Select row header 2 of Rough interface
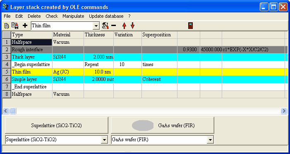Viewport: 290px width, 154px height. (x=7, y=50)
